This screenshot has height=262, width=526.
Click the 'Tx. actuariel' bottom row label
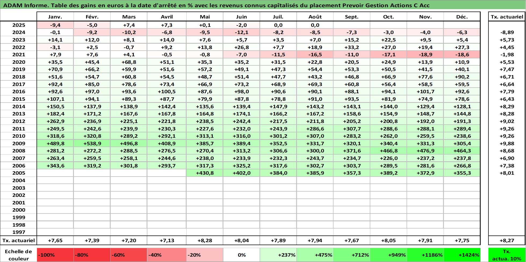19,241
